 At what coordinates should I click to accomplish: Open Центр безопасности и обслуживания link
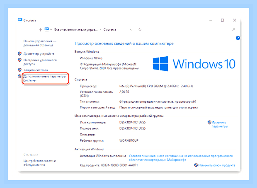click(x=40, y=163)
